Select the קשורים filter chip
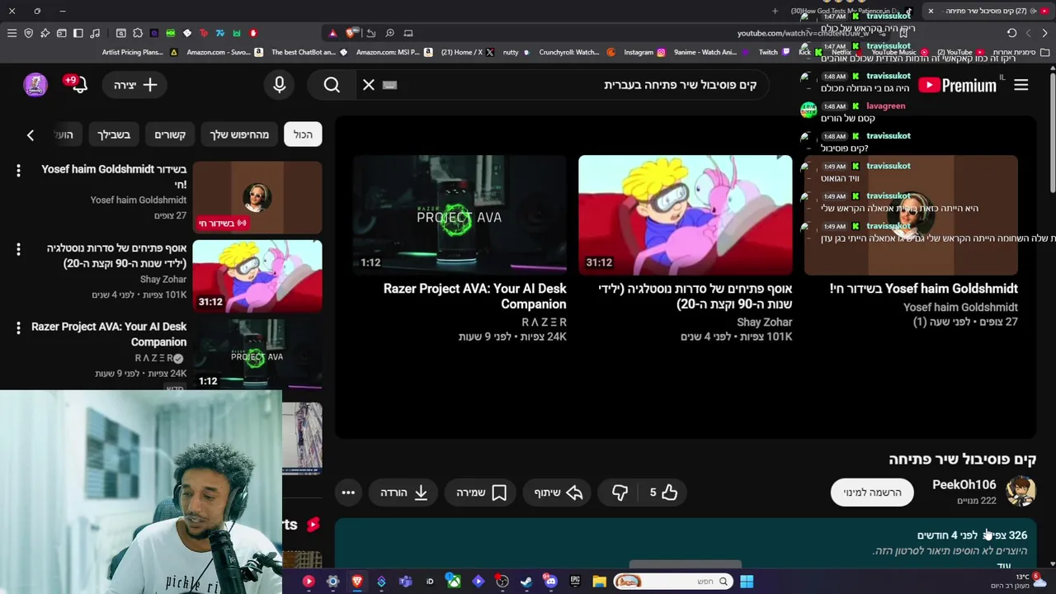1056x594 pixels. coord(170,134)
